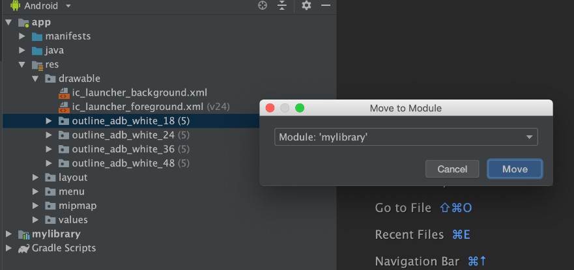Click the Cancel button
The width and height of the screenshot is (574, 270).
coord(452,169)
